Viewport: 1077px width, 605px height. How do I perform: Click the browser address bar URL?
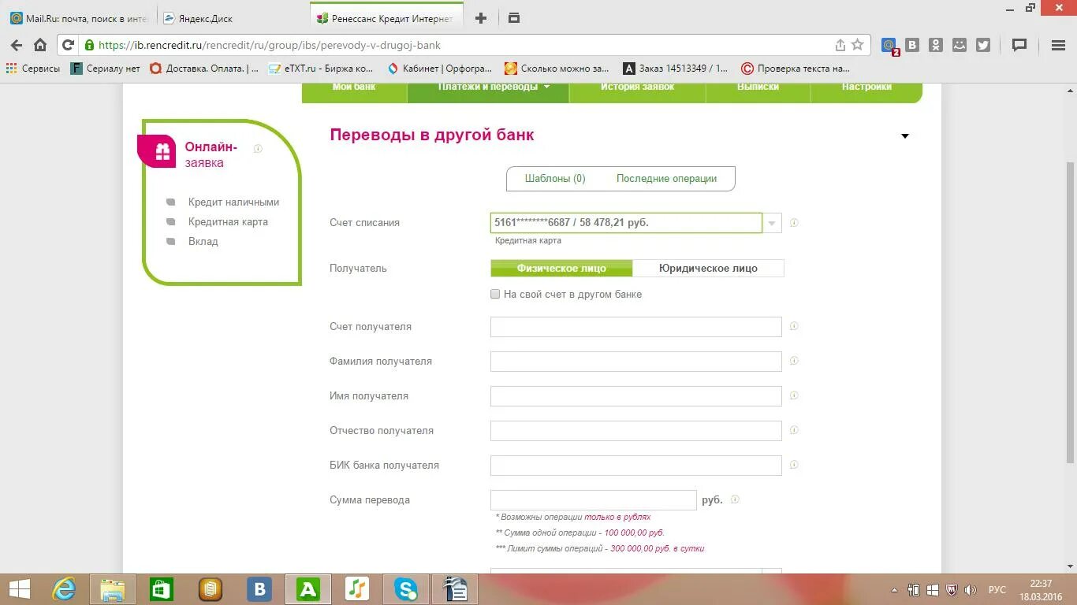click(x=270, y=45)
